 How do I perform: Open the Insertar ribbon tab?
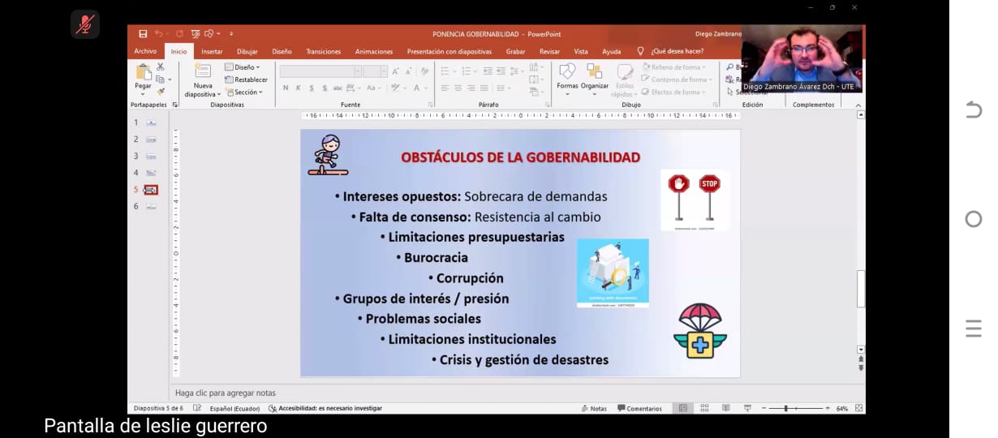212,52
